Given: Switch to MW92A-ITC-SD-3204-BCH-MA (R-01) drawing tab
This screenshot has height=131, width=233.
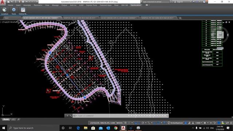Looking at the screenshot, I should point(81,18).
